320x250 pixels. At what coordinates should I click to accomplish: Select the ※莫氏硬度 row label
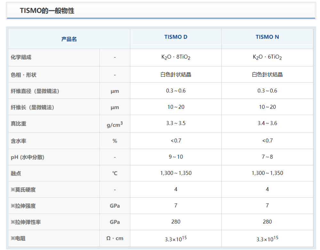point(23,190)
